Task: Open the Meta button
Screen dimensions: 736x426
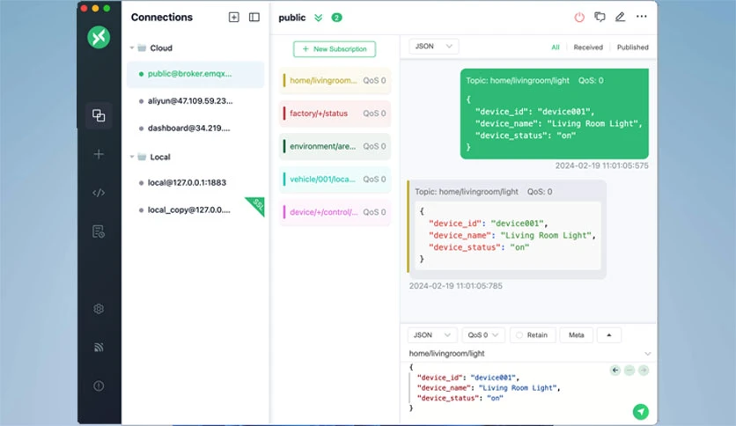Action: 577,335
